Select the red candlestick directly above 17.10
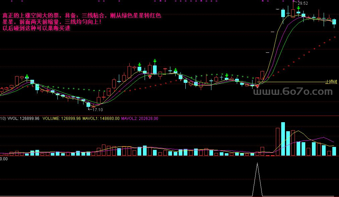 pyautogui.click(x=99, y=100)
